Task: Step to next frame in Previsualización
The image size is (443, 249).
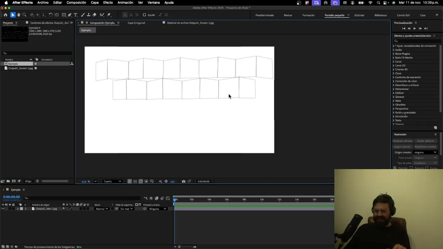Action: 420,28
